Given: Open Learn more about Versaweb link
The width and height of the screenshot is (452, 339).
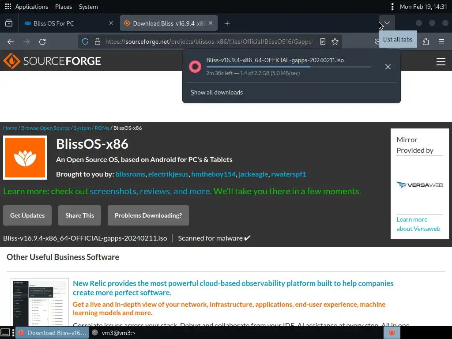Looking at the screenshot, I should click(418, 224).
